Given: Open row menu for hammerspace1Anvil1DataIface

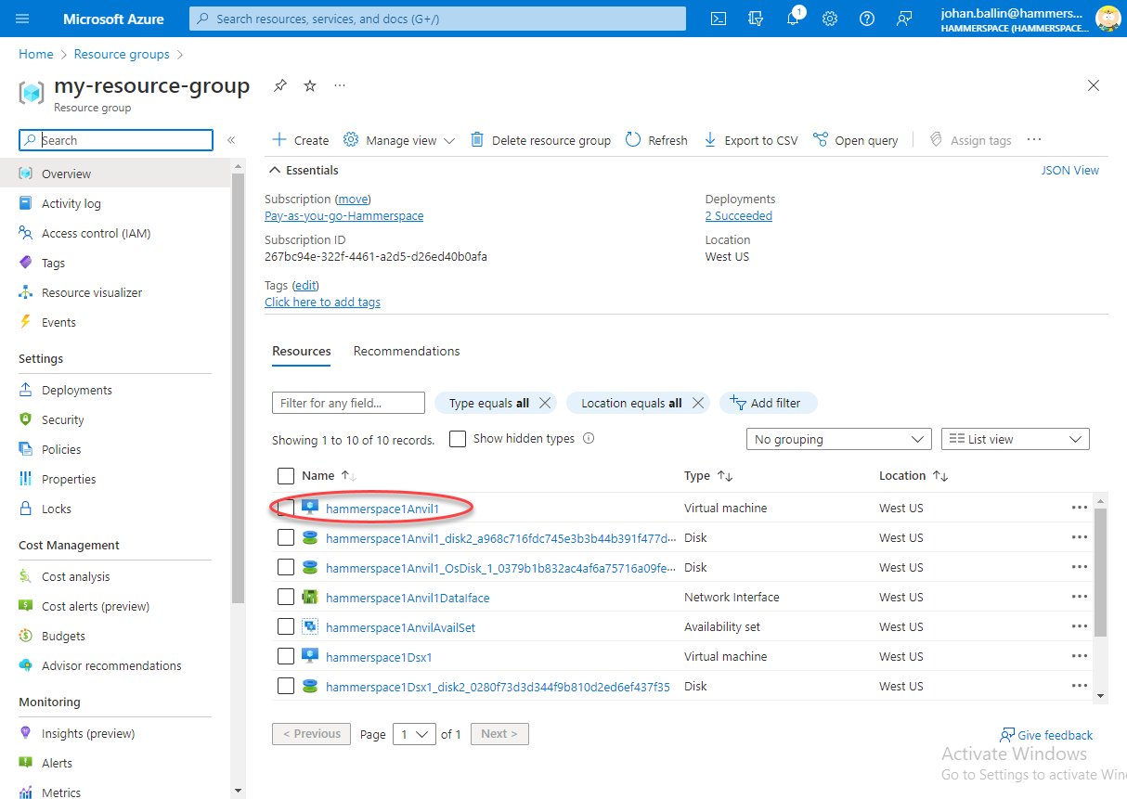Looking at the screenshot, I should tap(1079, 597).
